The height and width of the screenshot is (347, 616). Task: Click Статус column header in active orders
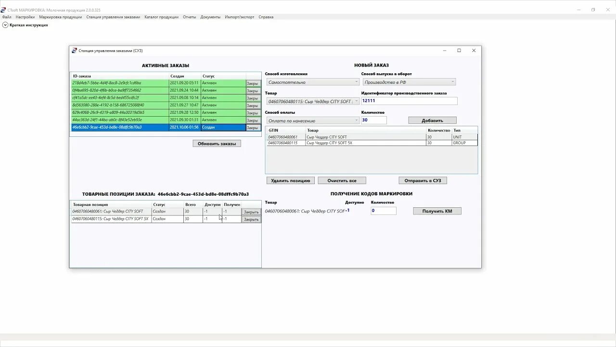tap(223, 76)
